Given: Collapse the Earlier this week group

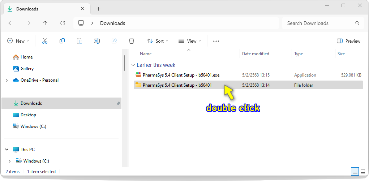Looking at the screenshot, I should (133, 65).
